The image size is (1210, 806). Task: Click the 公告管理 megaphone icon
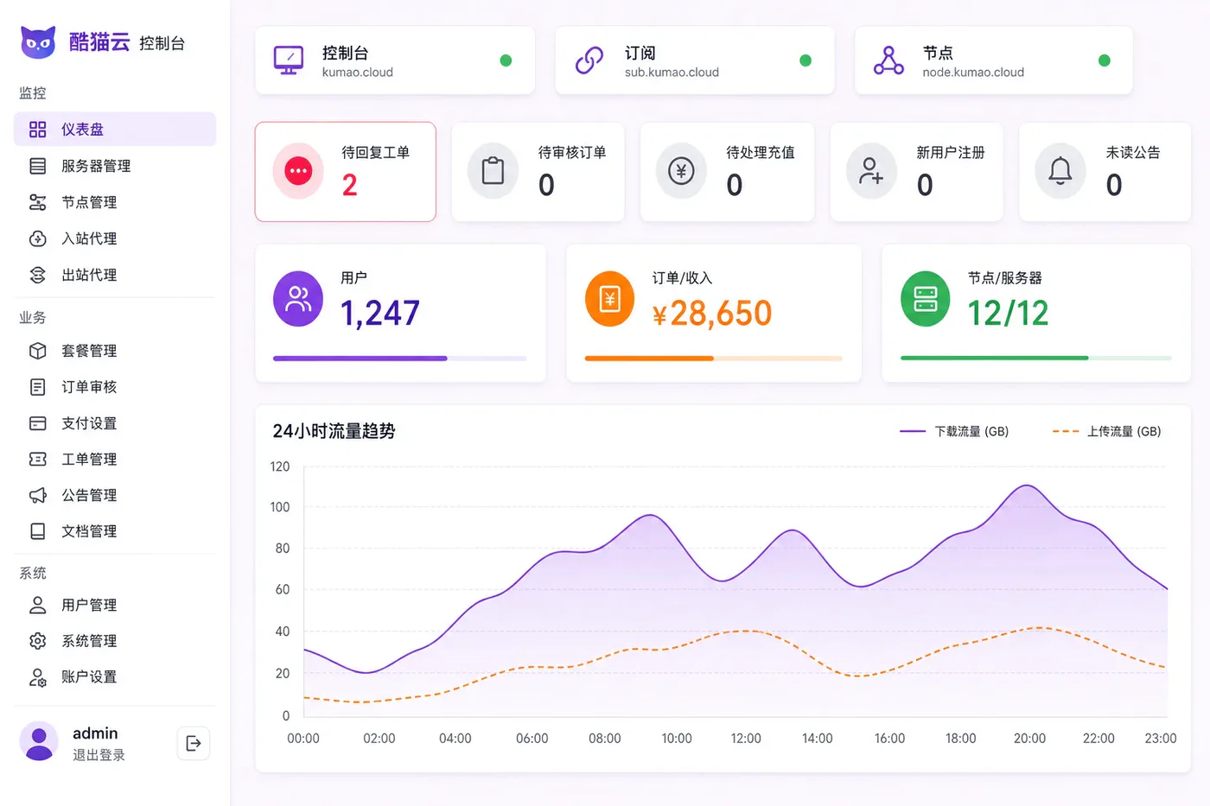tap(38, 495)
